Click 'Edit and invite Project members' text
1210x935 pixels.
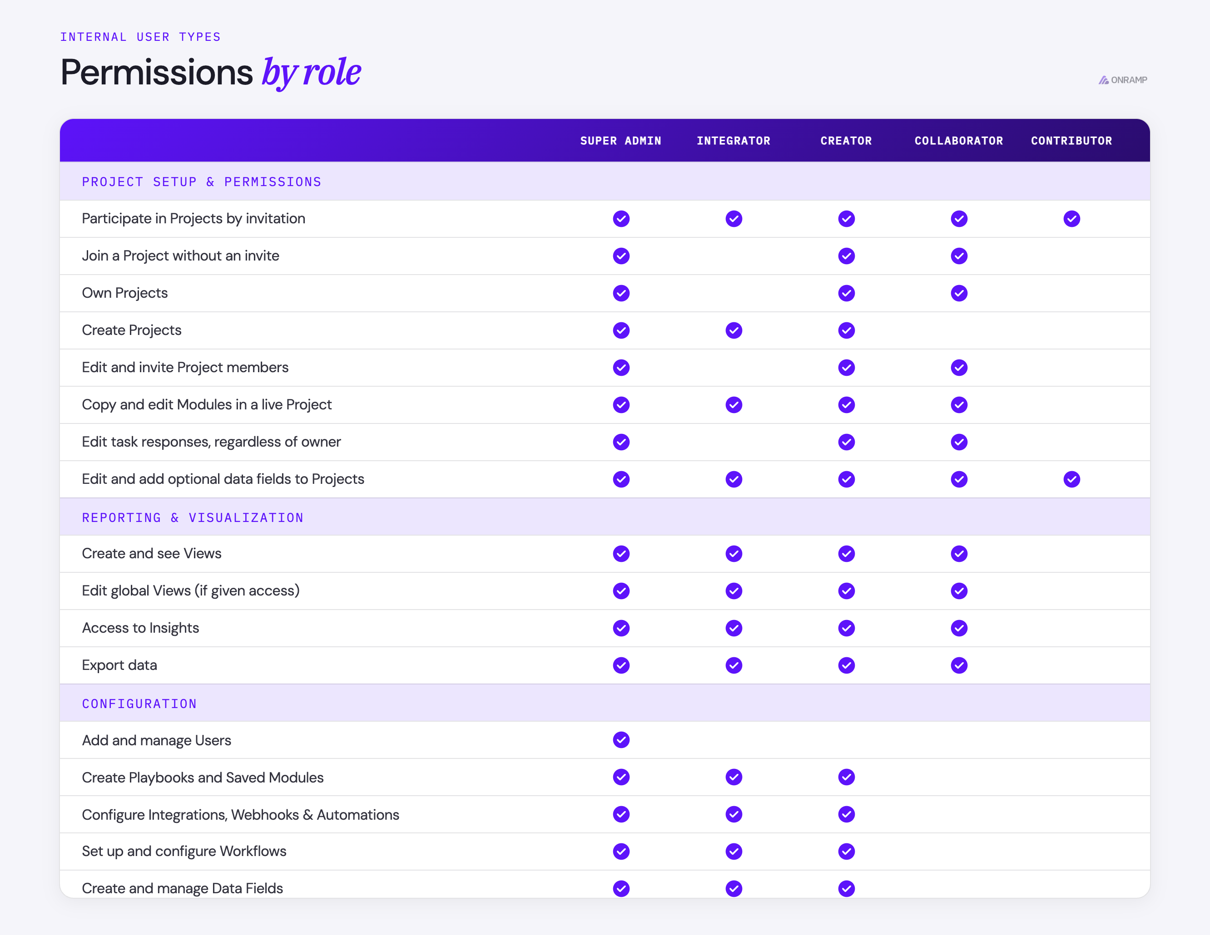[185, 368]
